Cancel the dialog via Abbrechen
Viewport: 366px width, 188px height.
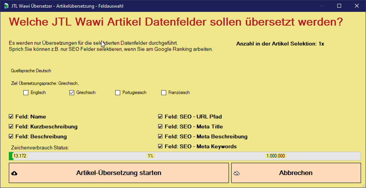[x=296, y=173]
